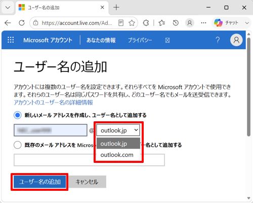Click the new email name input field
253x203 pixels.
pos(51,130)
